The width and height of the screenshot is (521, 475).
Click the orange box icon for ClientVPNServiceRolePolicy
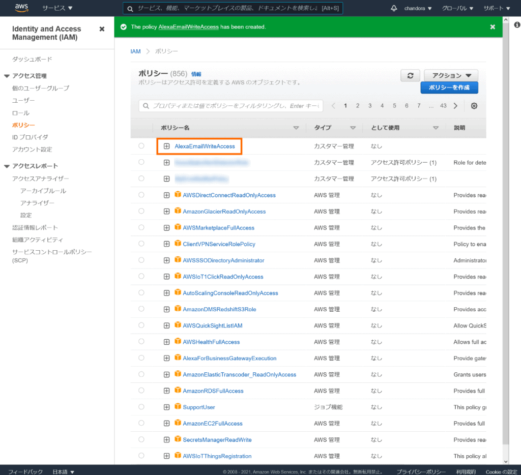[x=178, y=244]
